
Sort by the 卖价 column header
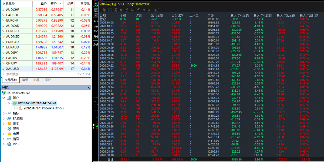click(40, 4)
